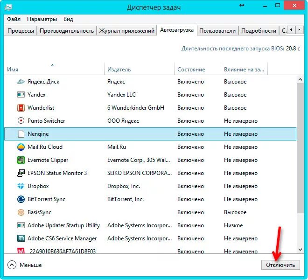308x280 pixels.
Task: Open the Вид menu
Action: 68,19
